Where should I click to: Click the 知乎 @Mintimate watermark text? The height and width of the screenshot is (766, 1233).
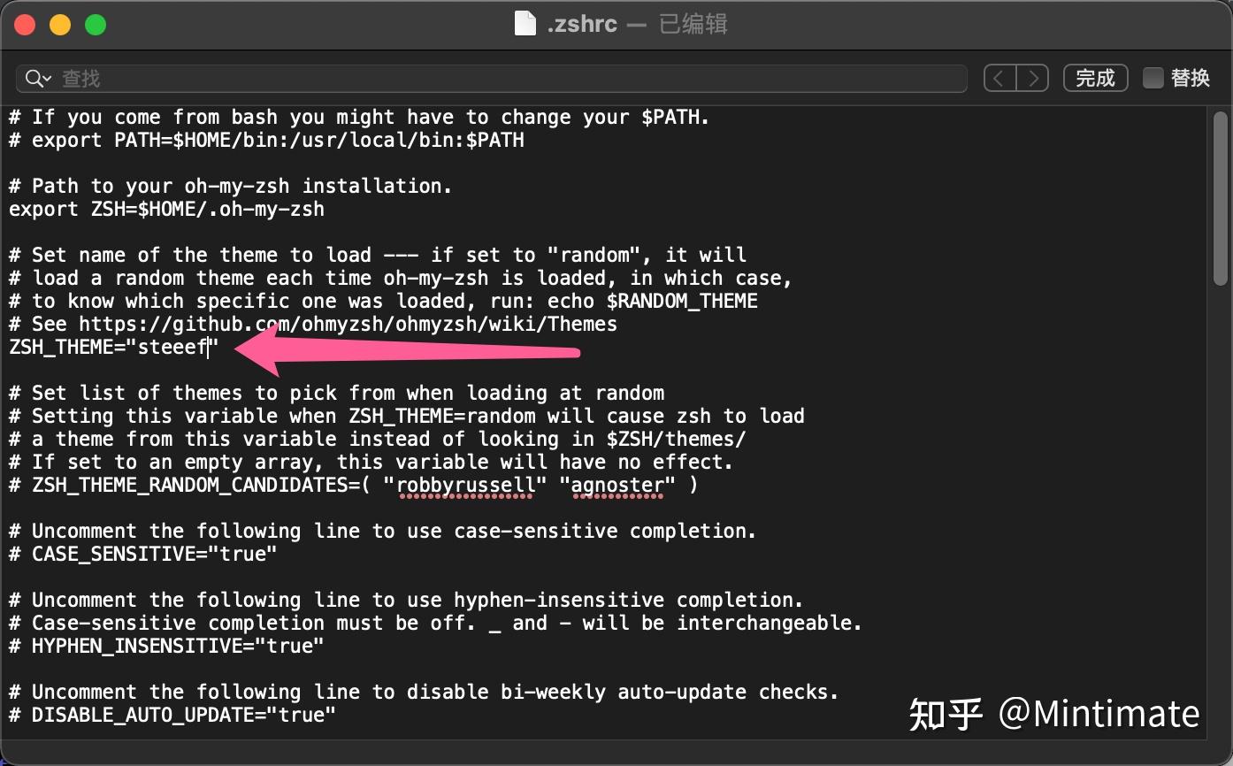(x=1053, y=712)
